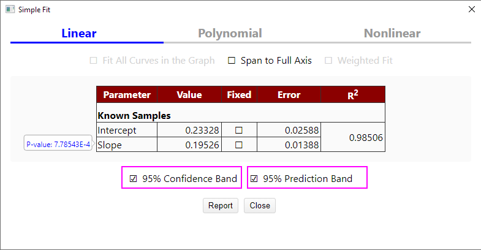This screenshot has width=481, height=250.
Task: Click the P-value tooltip label
Action: 58,145
